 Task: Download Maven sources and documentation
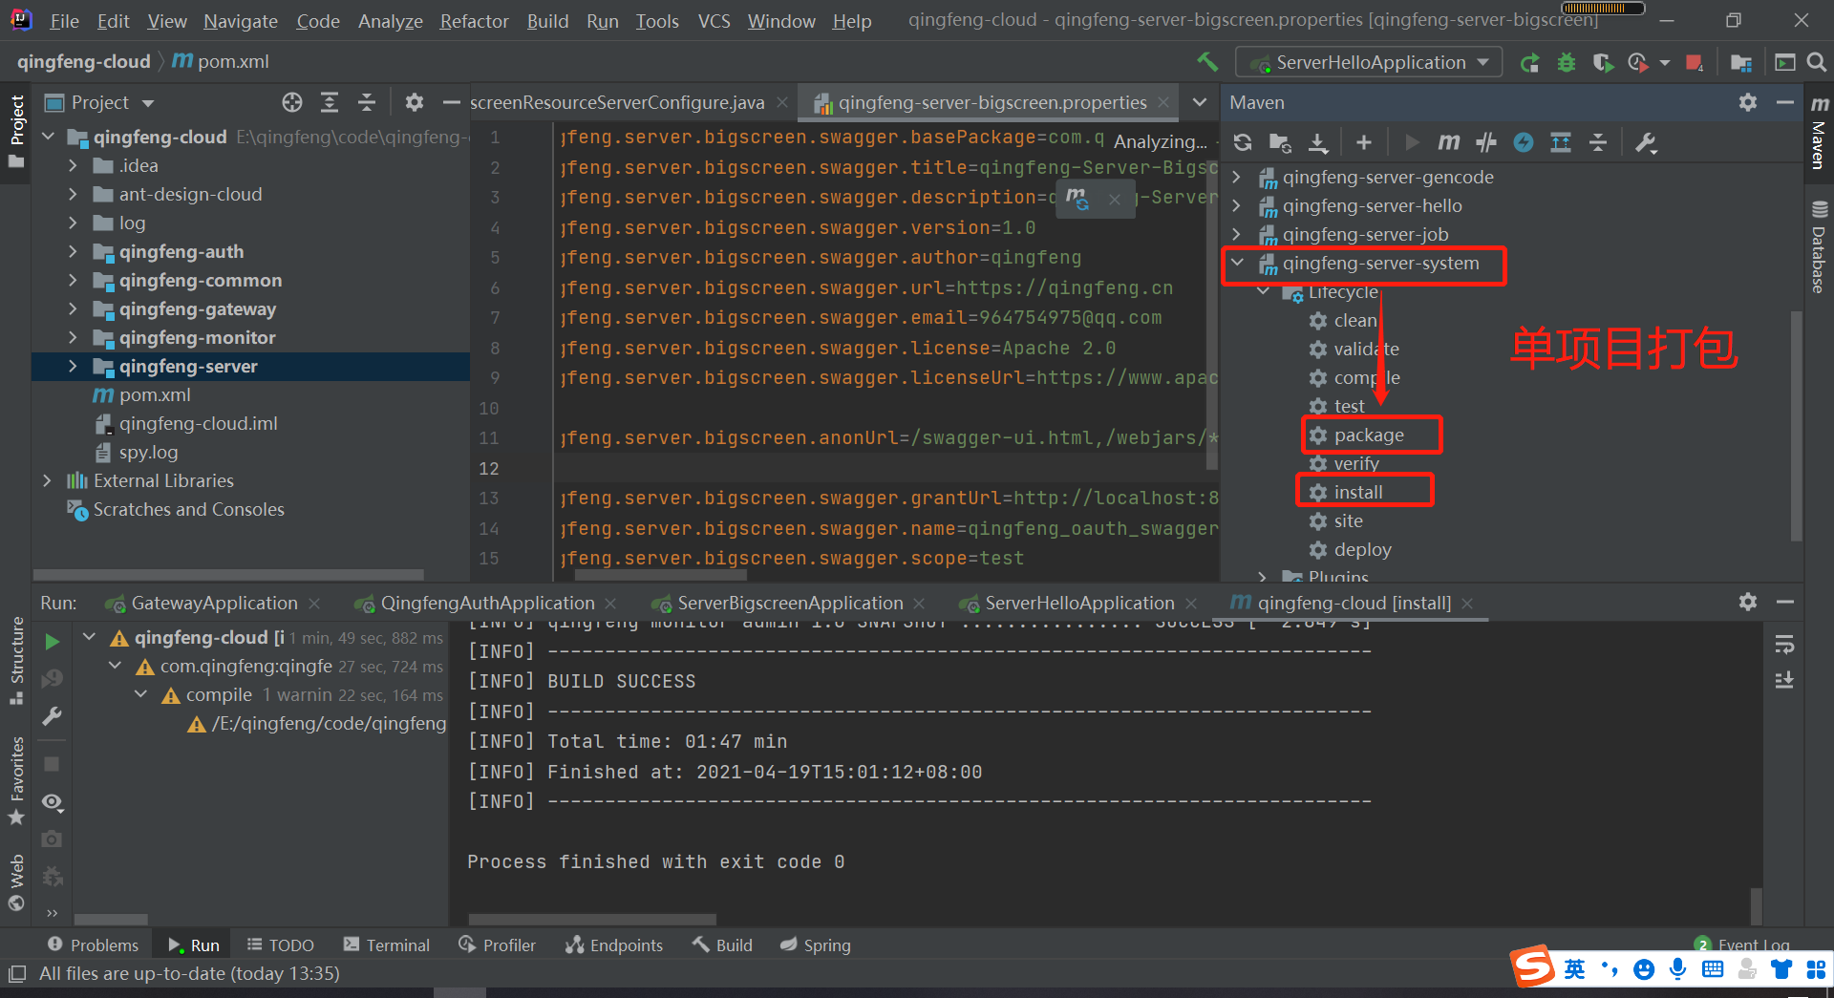(1318, 142)
